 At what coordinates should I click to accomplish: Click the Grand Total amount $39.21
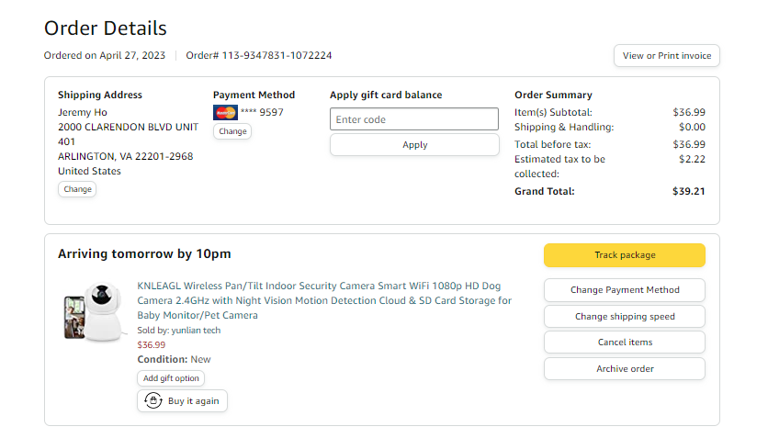click(x=688, y=191)
